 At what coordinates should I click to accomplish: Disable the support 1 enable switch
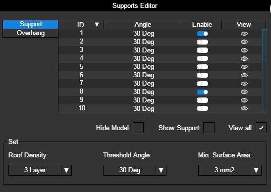pos(202,34)
